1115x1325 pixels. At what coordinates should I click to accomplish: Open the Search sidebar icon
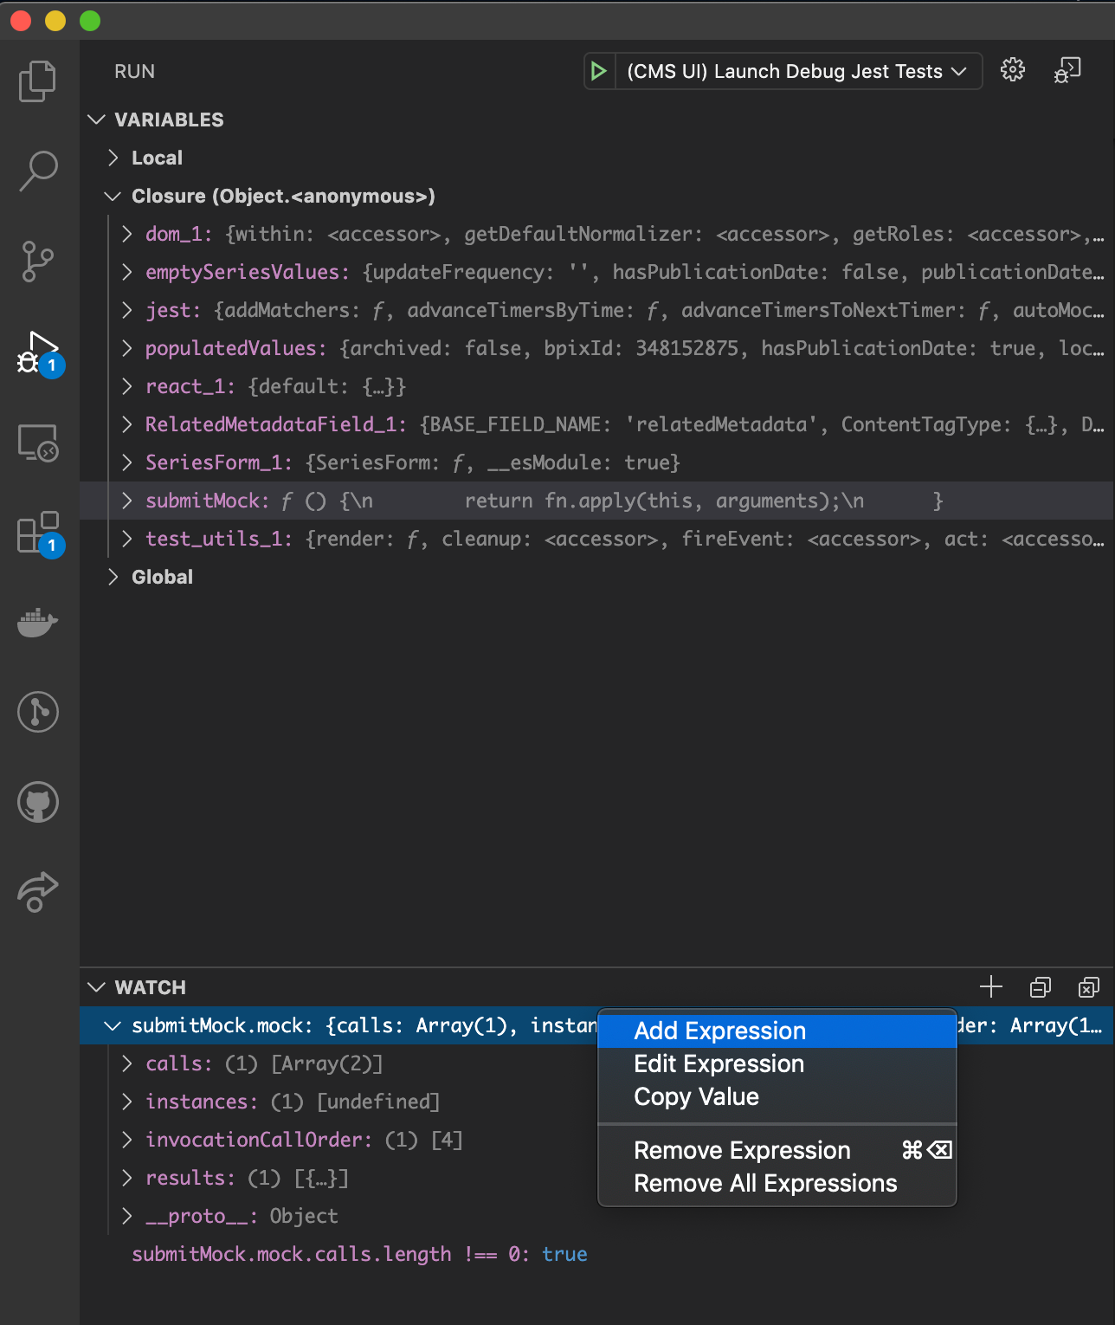(x=37, y=172)
